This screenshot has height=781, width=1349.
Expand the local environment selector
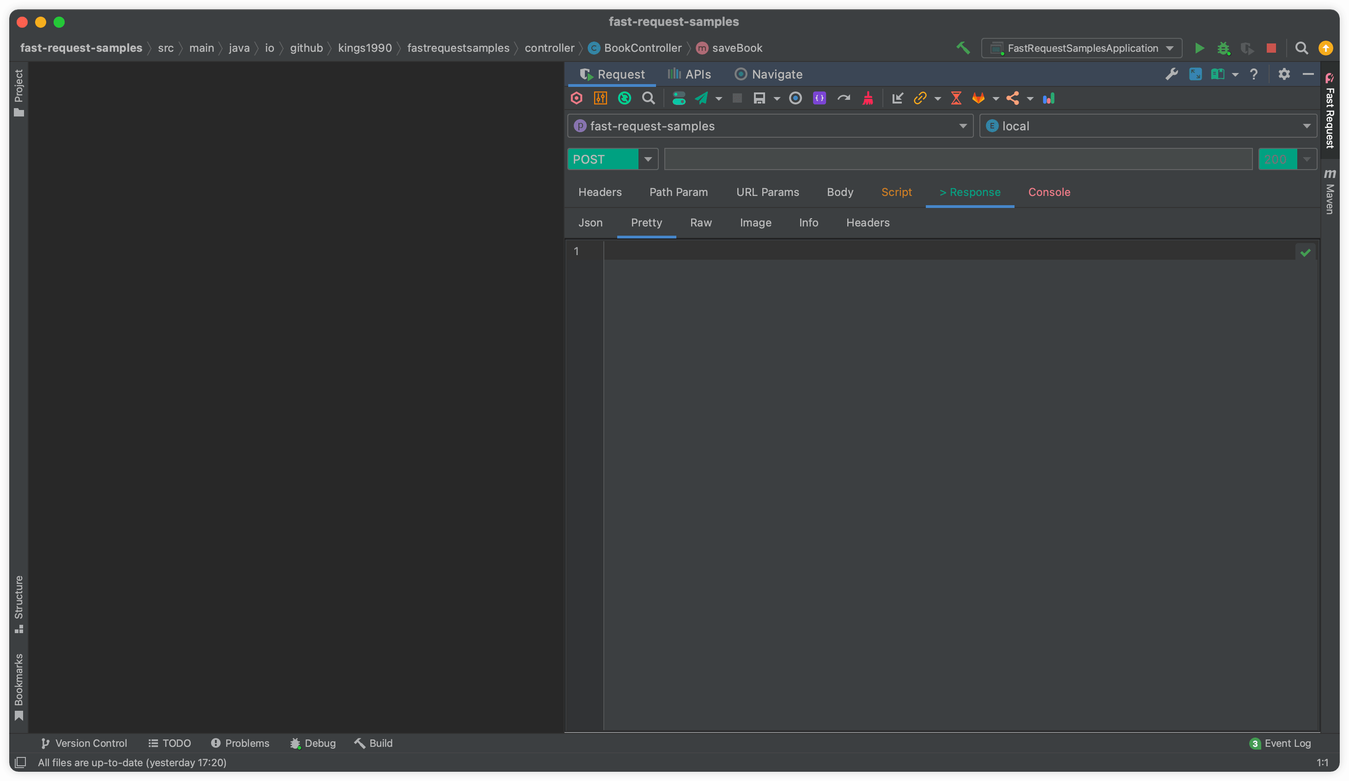coord(1307,126)
